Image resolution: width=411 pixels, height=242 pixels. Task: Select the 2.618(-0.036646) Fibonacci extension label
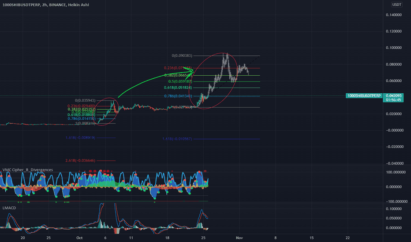80,160
